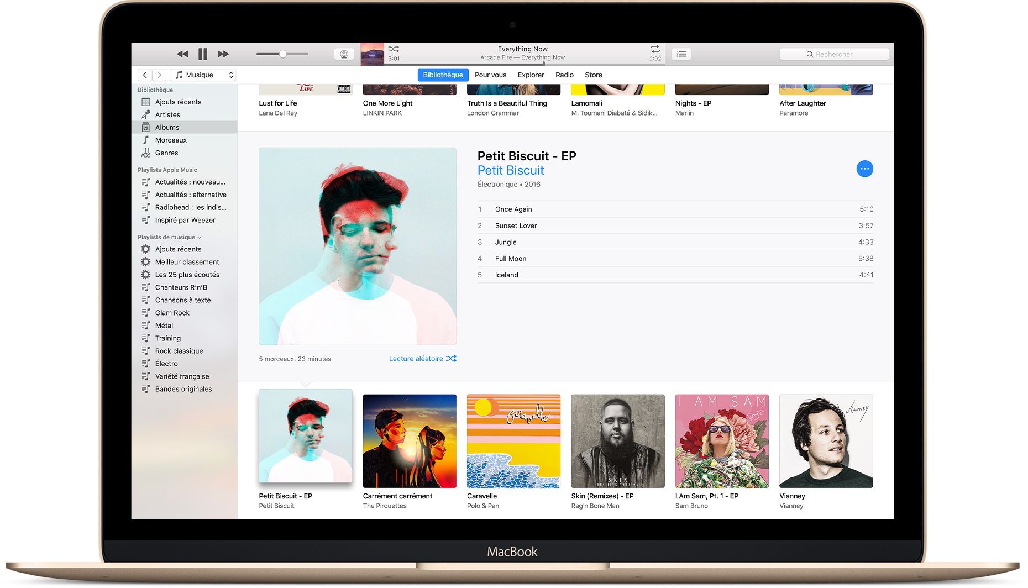Image resolution: width=1028 pixels, height=588 pixels.
Task: Open Training playlist
Action: click(x=184, y=338)
